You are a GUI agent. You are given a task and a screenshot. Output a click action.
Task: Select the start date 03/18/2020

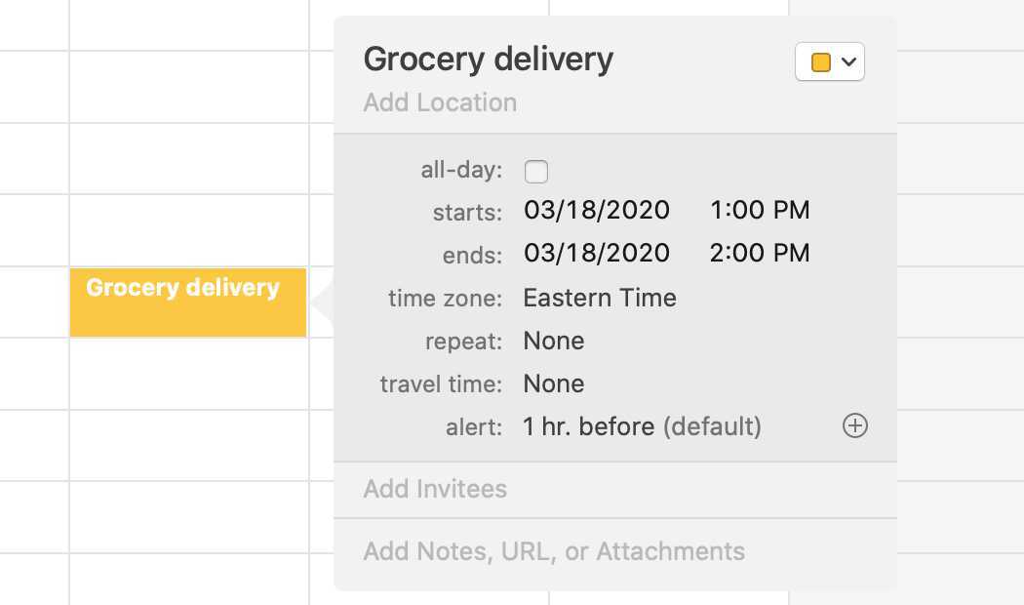(597, 211)
